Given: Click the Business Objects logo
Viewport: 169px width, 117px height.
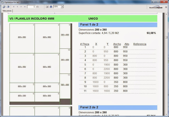Looking at the screenshot, I should (x=156, y=8).
